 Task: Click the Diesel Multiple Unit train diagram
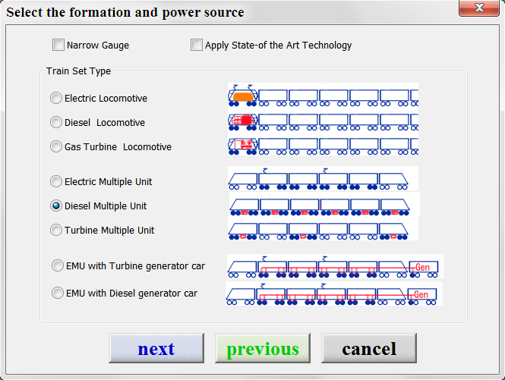coord(324,204)
